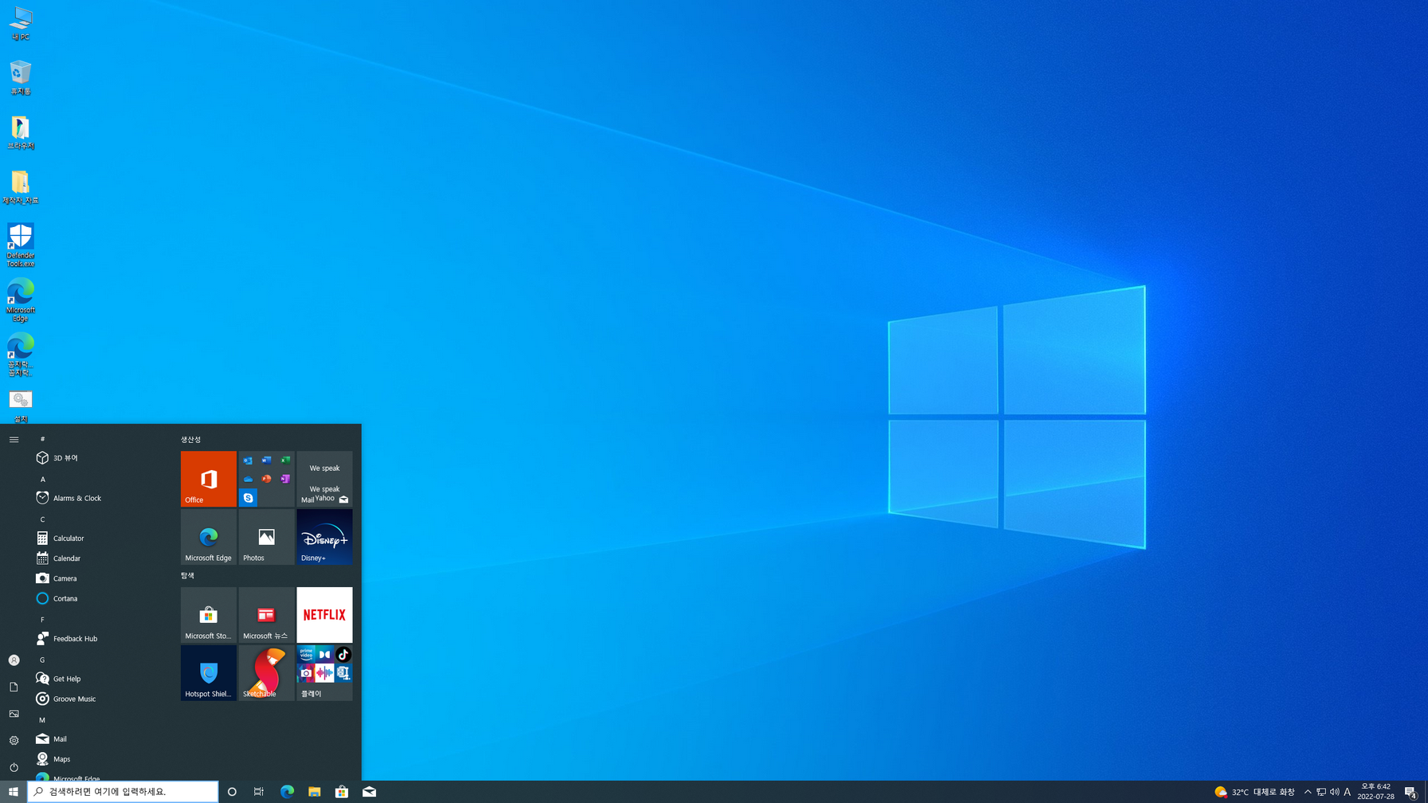This screenshot has height=803, width=1428.
Task: Open the Pictures shortcut in Start sidebar
Action: point(14,714)
